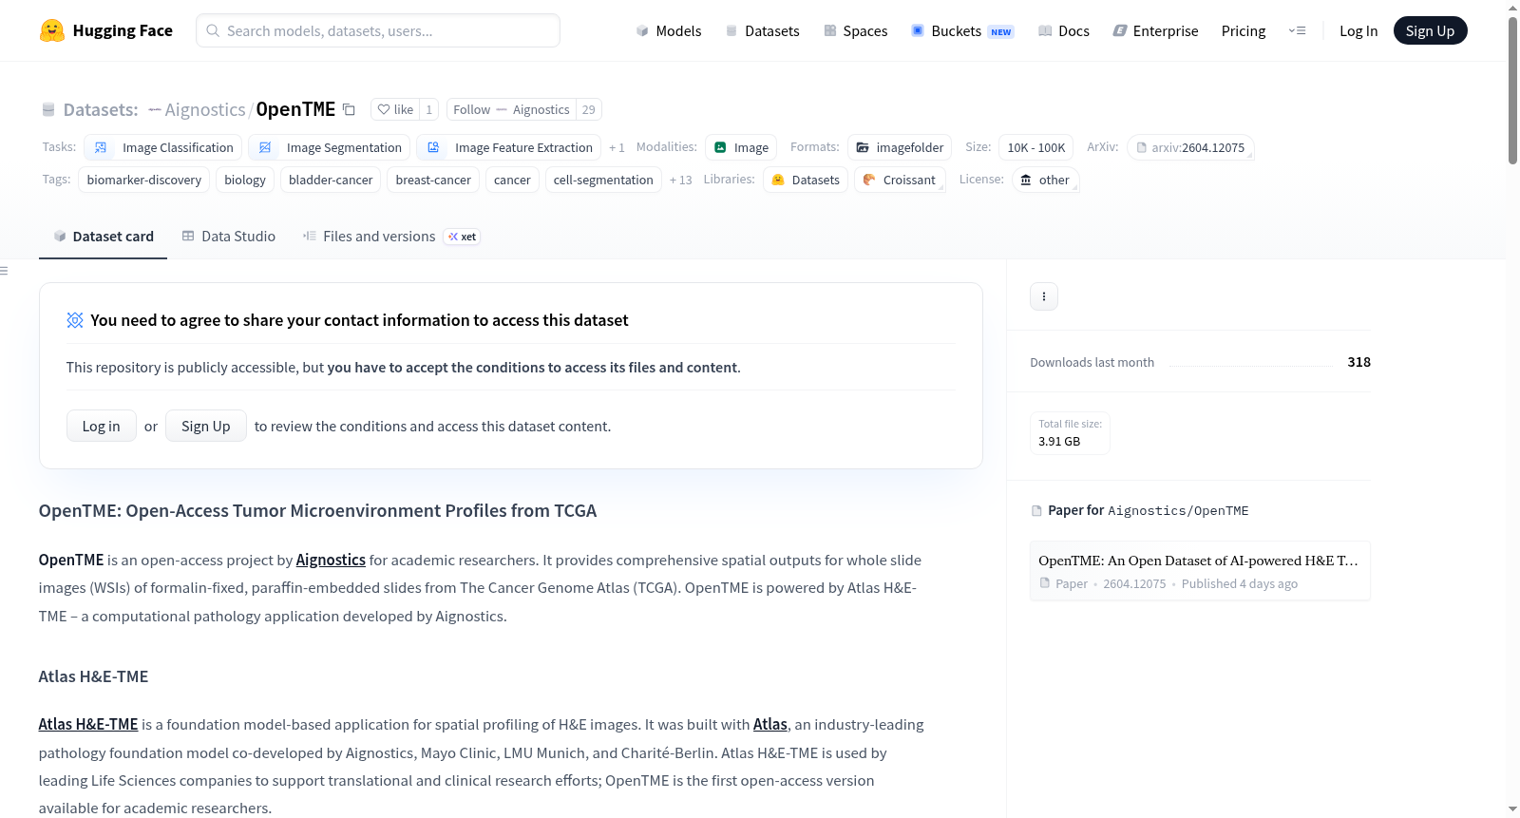Select the cancer tag
This screenshot has height=818, width=1520.
coord(512,180)
